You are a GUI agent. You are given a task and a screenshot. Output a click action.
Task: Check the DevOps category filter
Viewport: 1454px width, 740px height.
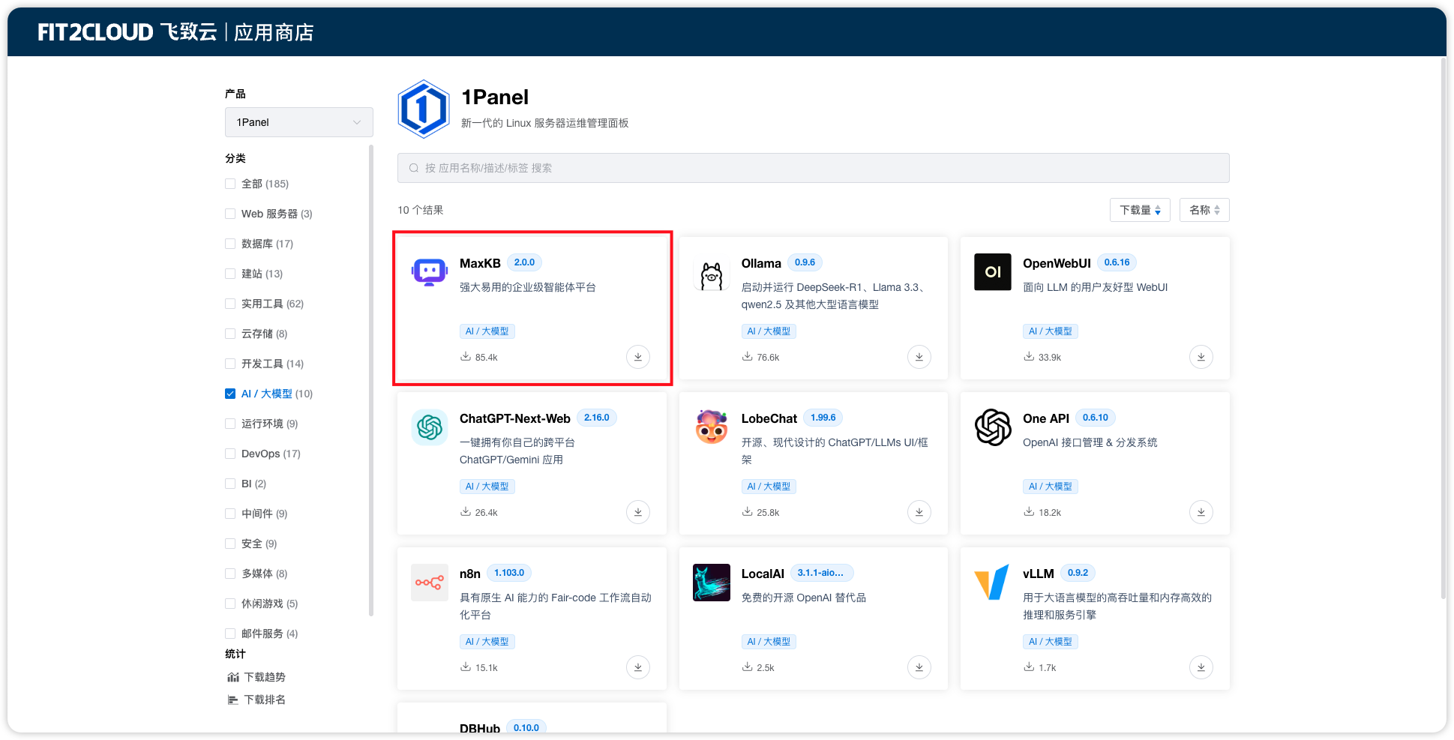pos(229,454)
